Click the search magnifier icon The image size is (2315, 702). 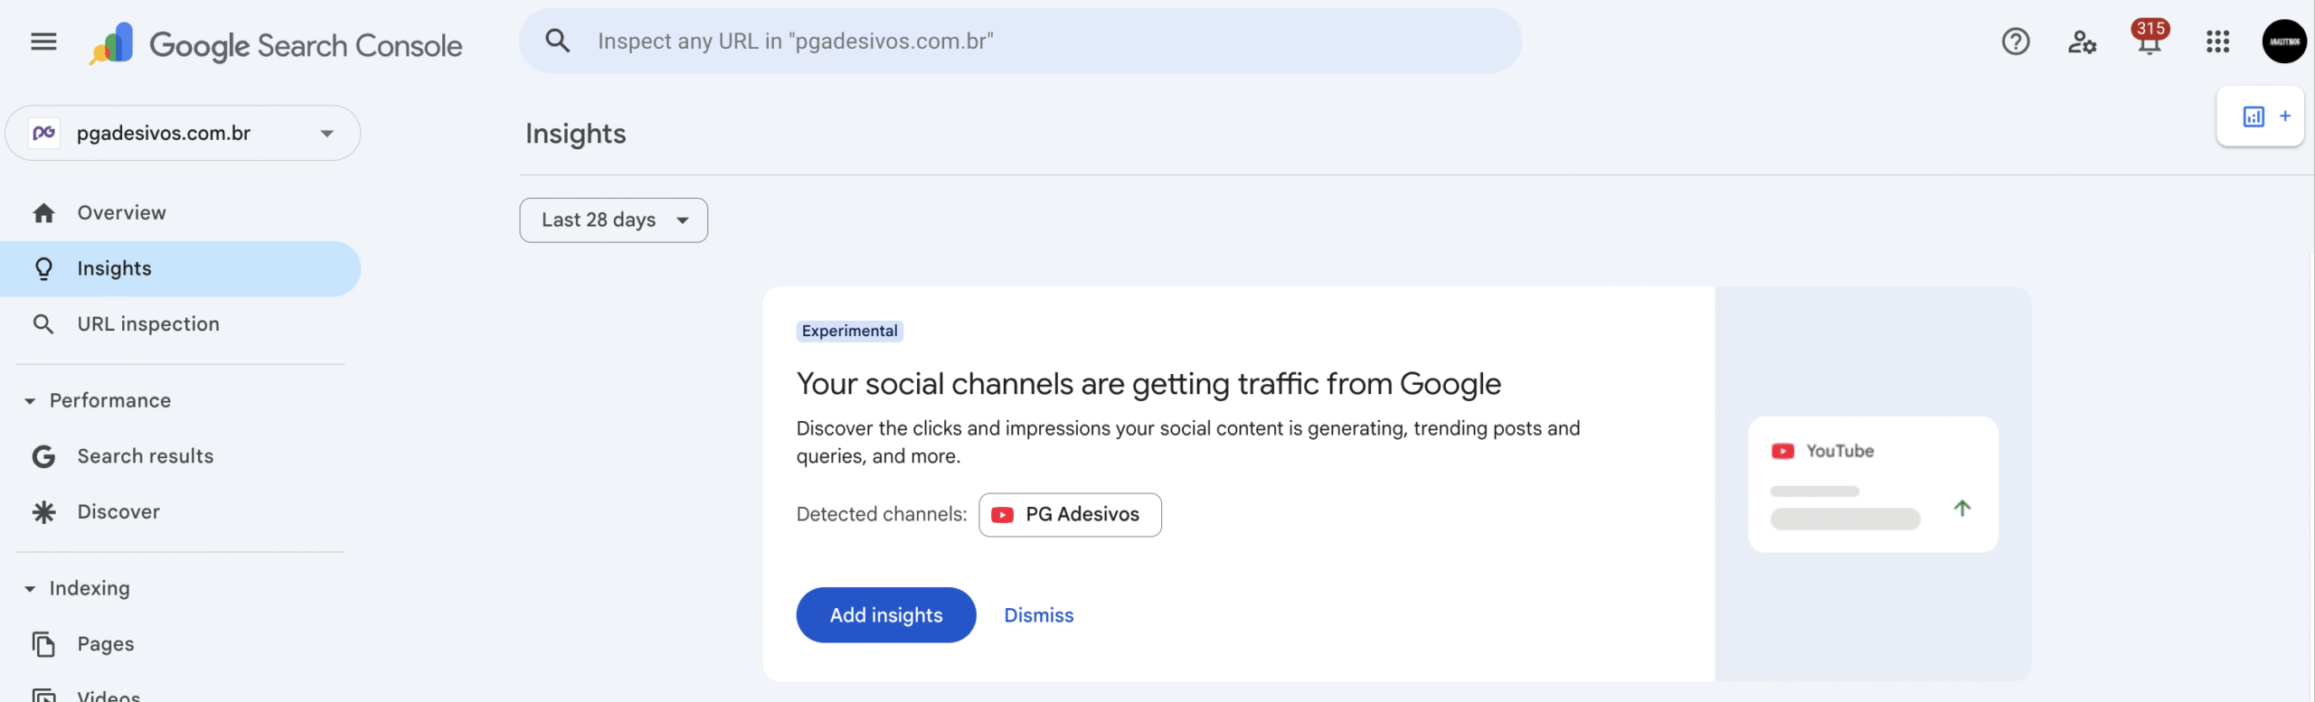[558, 41]
